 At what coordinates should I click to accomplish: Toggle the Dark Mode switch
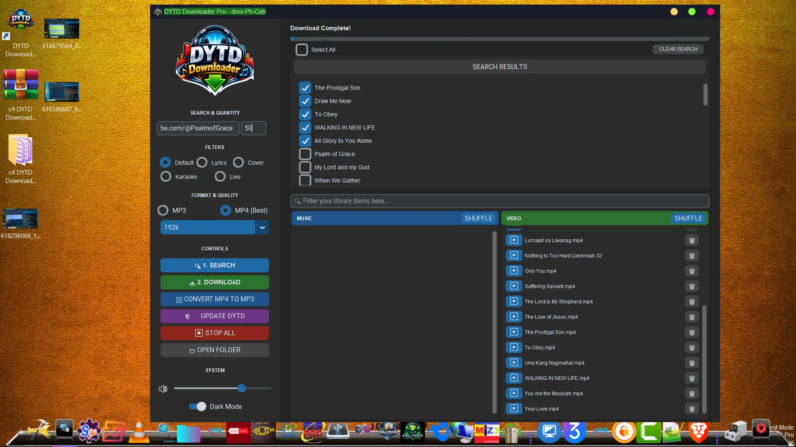pos(197,406)
